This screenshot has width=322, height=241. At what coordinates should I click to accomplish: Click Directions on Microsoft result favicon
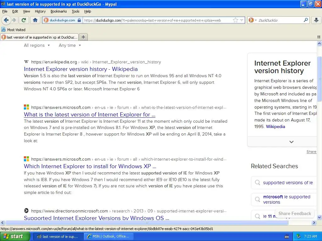[26, 211]
